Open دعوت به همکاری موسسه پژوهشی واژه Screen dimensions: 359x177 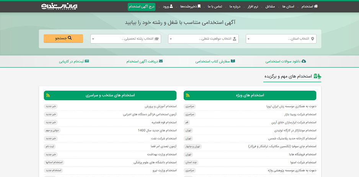pos(292,171)
